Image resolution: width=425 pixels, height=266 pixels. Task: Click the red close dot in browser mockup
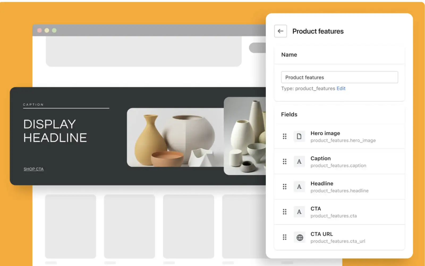(x=39, y=30)
